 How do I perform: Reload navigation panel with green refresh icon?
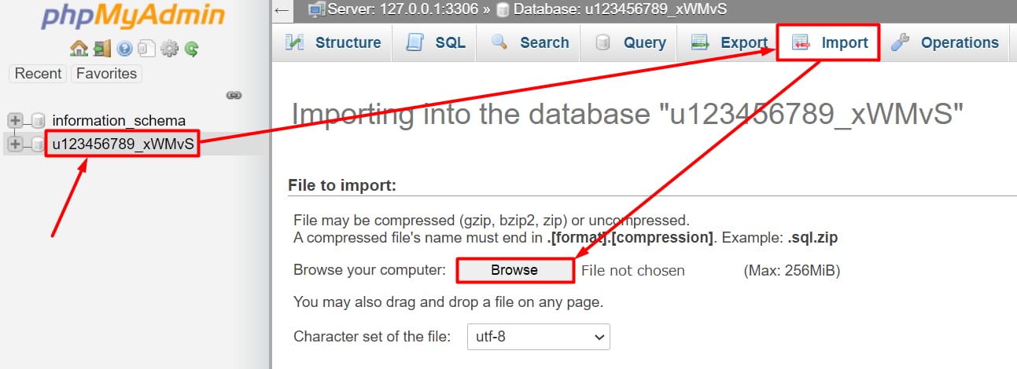click(x=191, y=49)
